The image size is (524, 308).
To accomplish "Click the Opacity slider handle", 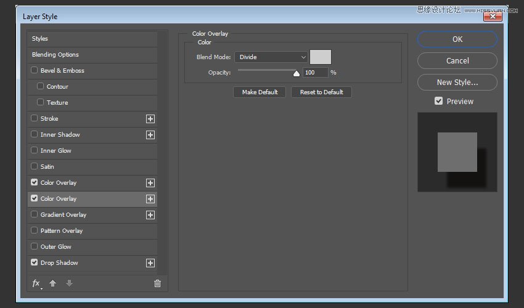I will 297,73.
